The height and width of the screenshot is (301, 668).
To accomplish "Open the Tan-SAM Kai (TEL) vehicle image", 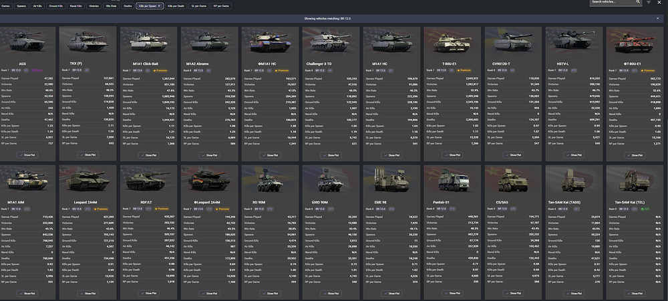I will pyautogui.click(x=635, y=181).
